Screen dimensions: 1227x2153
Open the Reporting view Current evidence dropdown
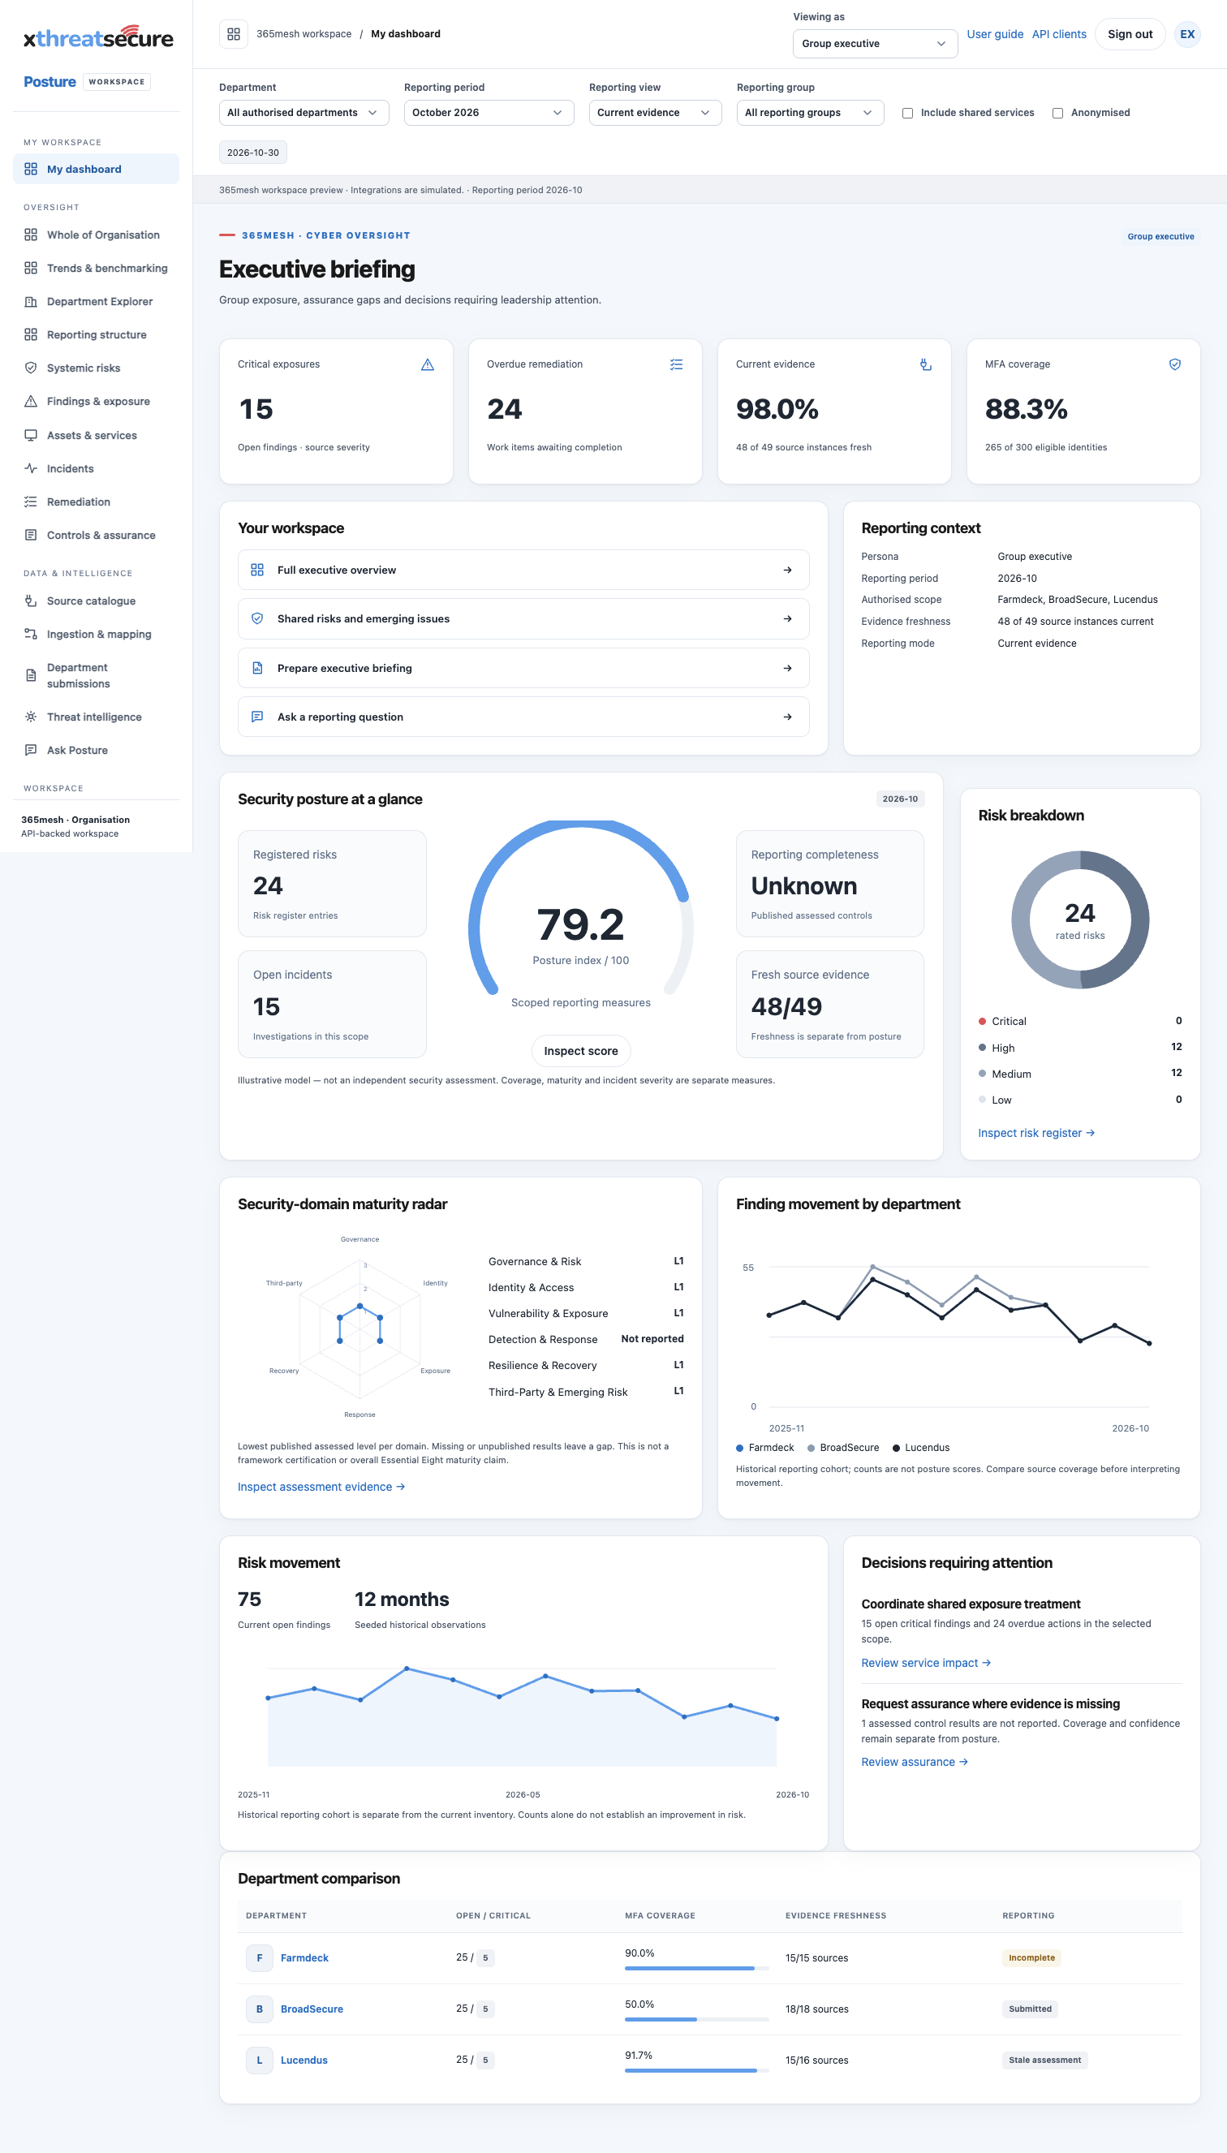click(655, 113)
